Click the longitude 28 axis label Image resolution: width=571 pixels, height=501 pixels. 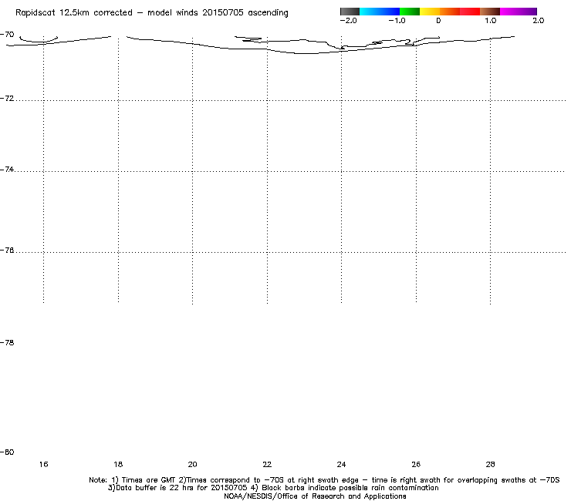(x=490, y=465)
